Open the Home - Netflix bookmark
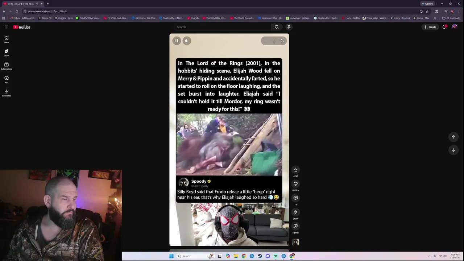This screenshot has height=261, width=464. (351, 18)
